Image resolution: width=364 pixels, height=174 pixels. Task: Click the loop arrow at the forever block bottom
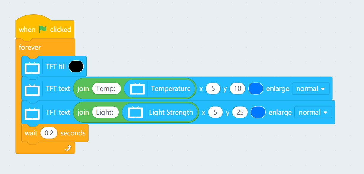(x=68, y=148)
